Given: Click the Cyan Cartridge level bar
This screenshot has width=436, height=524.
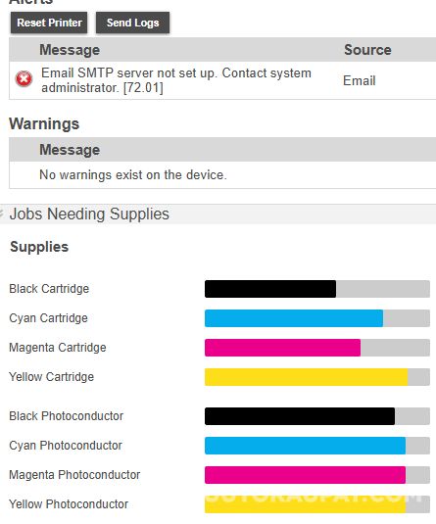Looking at the screenshot, I should click(x=317, y=318).
